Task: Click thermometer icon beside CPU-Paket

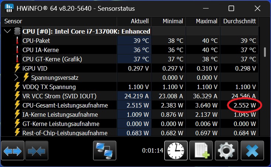Action: click(x=17, y=41)
